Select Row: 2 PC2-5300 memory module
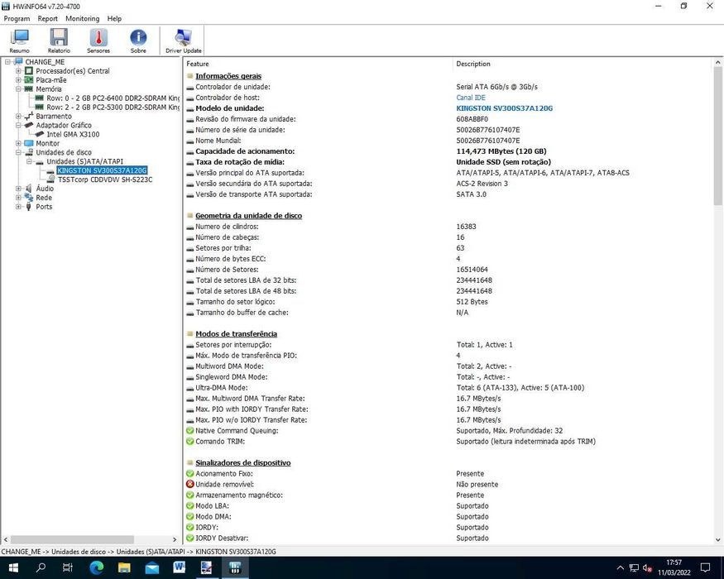 coord(113,108)
